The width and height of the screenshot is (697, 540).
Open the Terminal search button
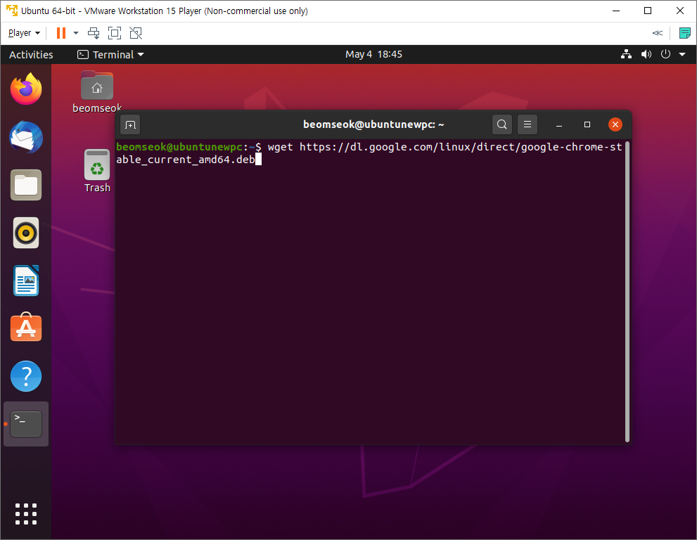(502, 124)
